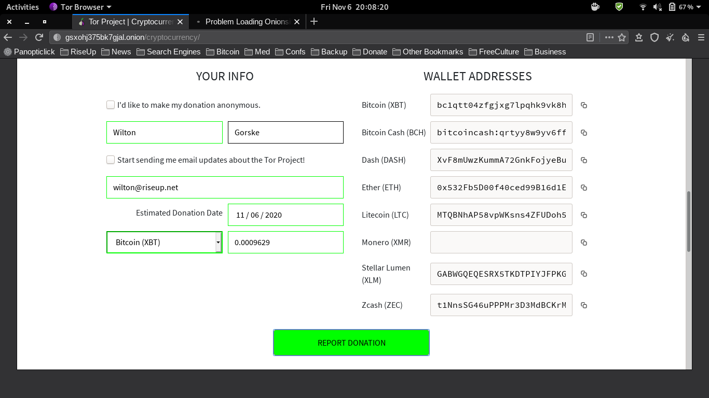The image size is (709, 398).
Task: Open the Bitcoin bookmarks folder
Action: [223, 52]
